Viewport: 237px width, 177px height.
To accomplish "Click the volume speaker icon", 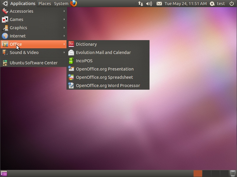I will coord(149,4).
